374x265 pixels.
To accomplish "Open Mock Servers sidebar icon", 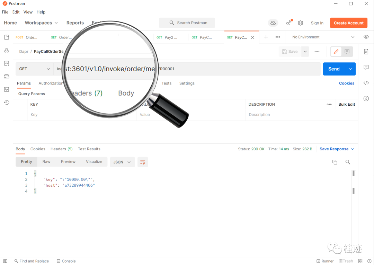I will (x=7, y=76).
